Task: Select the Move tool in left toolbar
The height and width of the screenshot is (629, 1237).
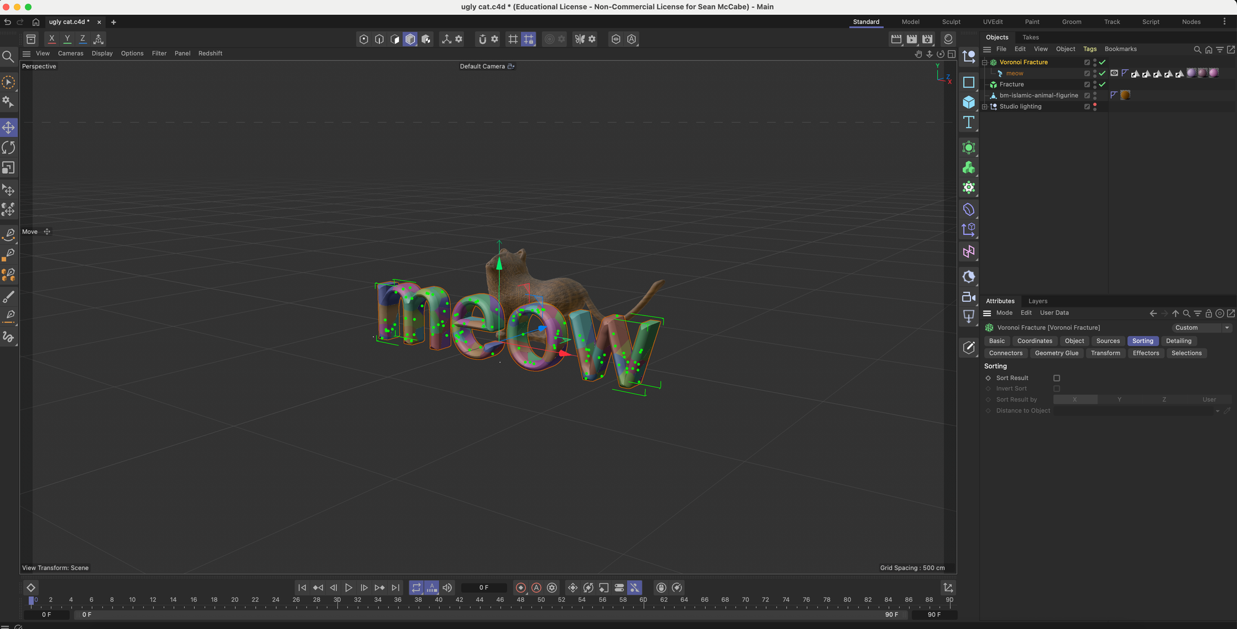Action: pos(9,127)
